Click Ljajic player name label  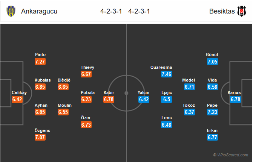167,93
